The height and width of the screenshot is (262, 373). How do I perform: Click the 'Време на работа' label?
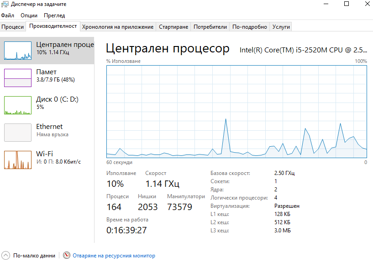[127, 220]
